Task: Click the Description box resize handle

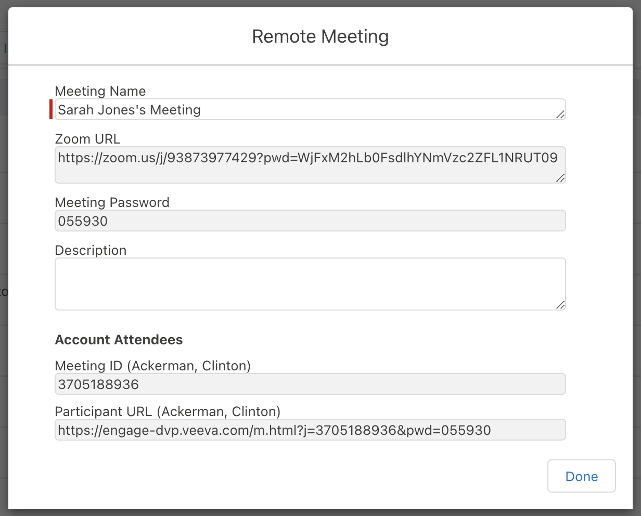Action: [560, 305]
